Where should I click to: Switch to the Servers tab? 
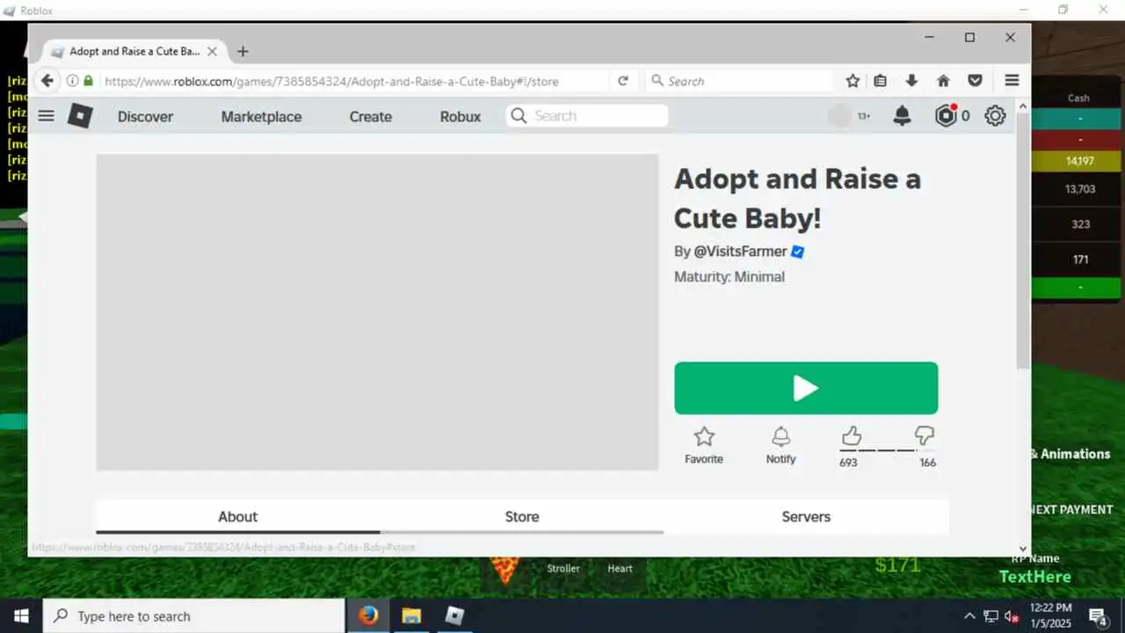(x=806, y=517)
